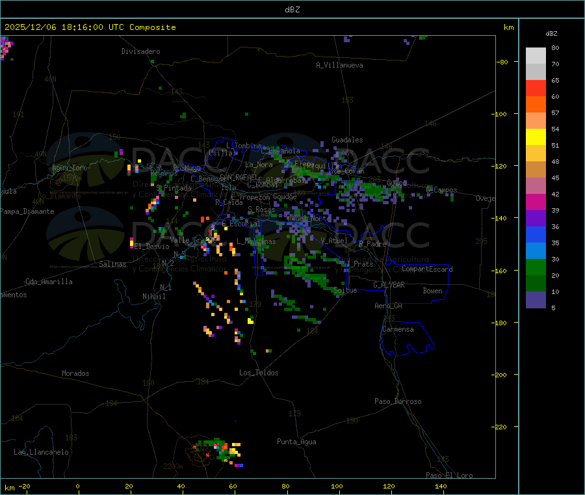585x495 pixels.
Task: Click the Nihuil map label
Action: [153, 297]
